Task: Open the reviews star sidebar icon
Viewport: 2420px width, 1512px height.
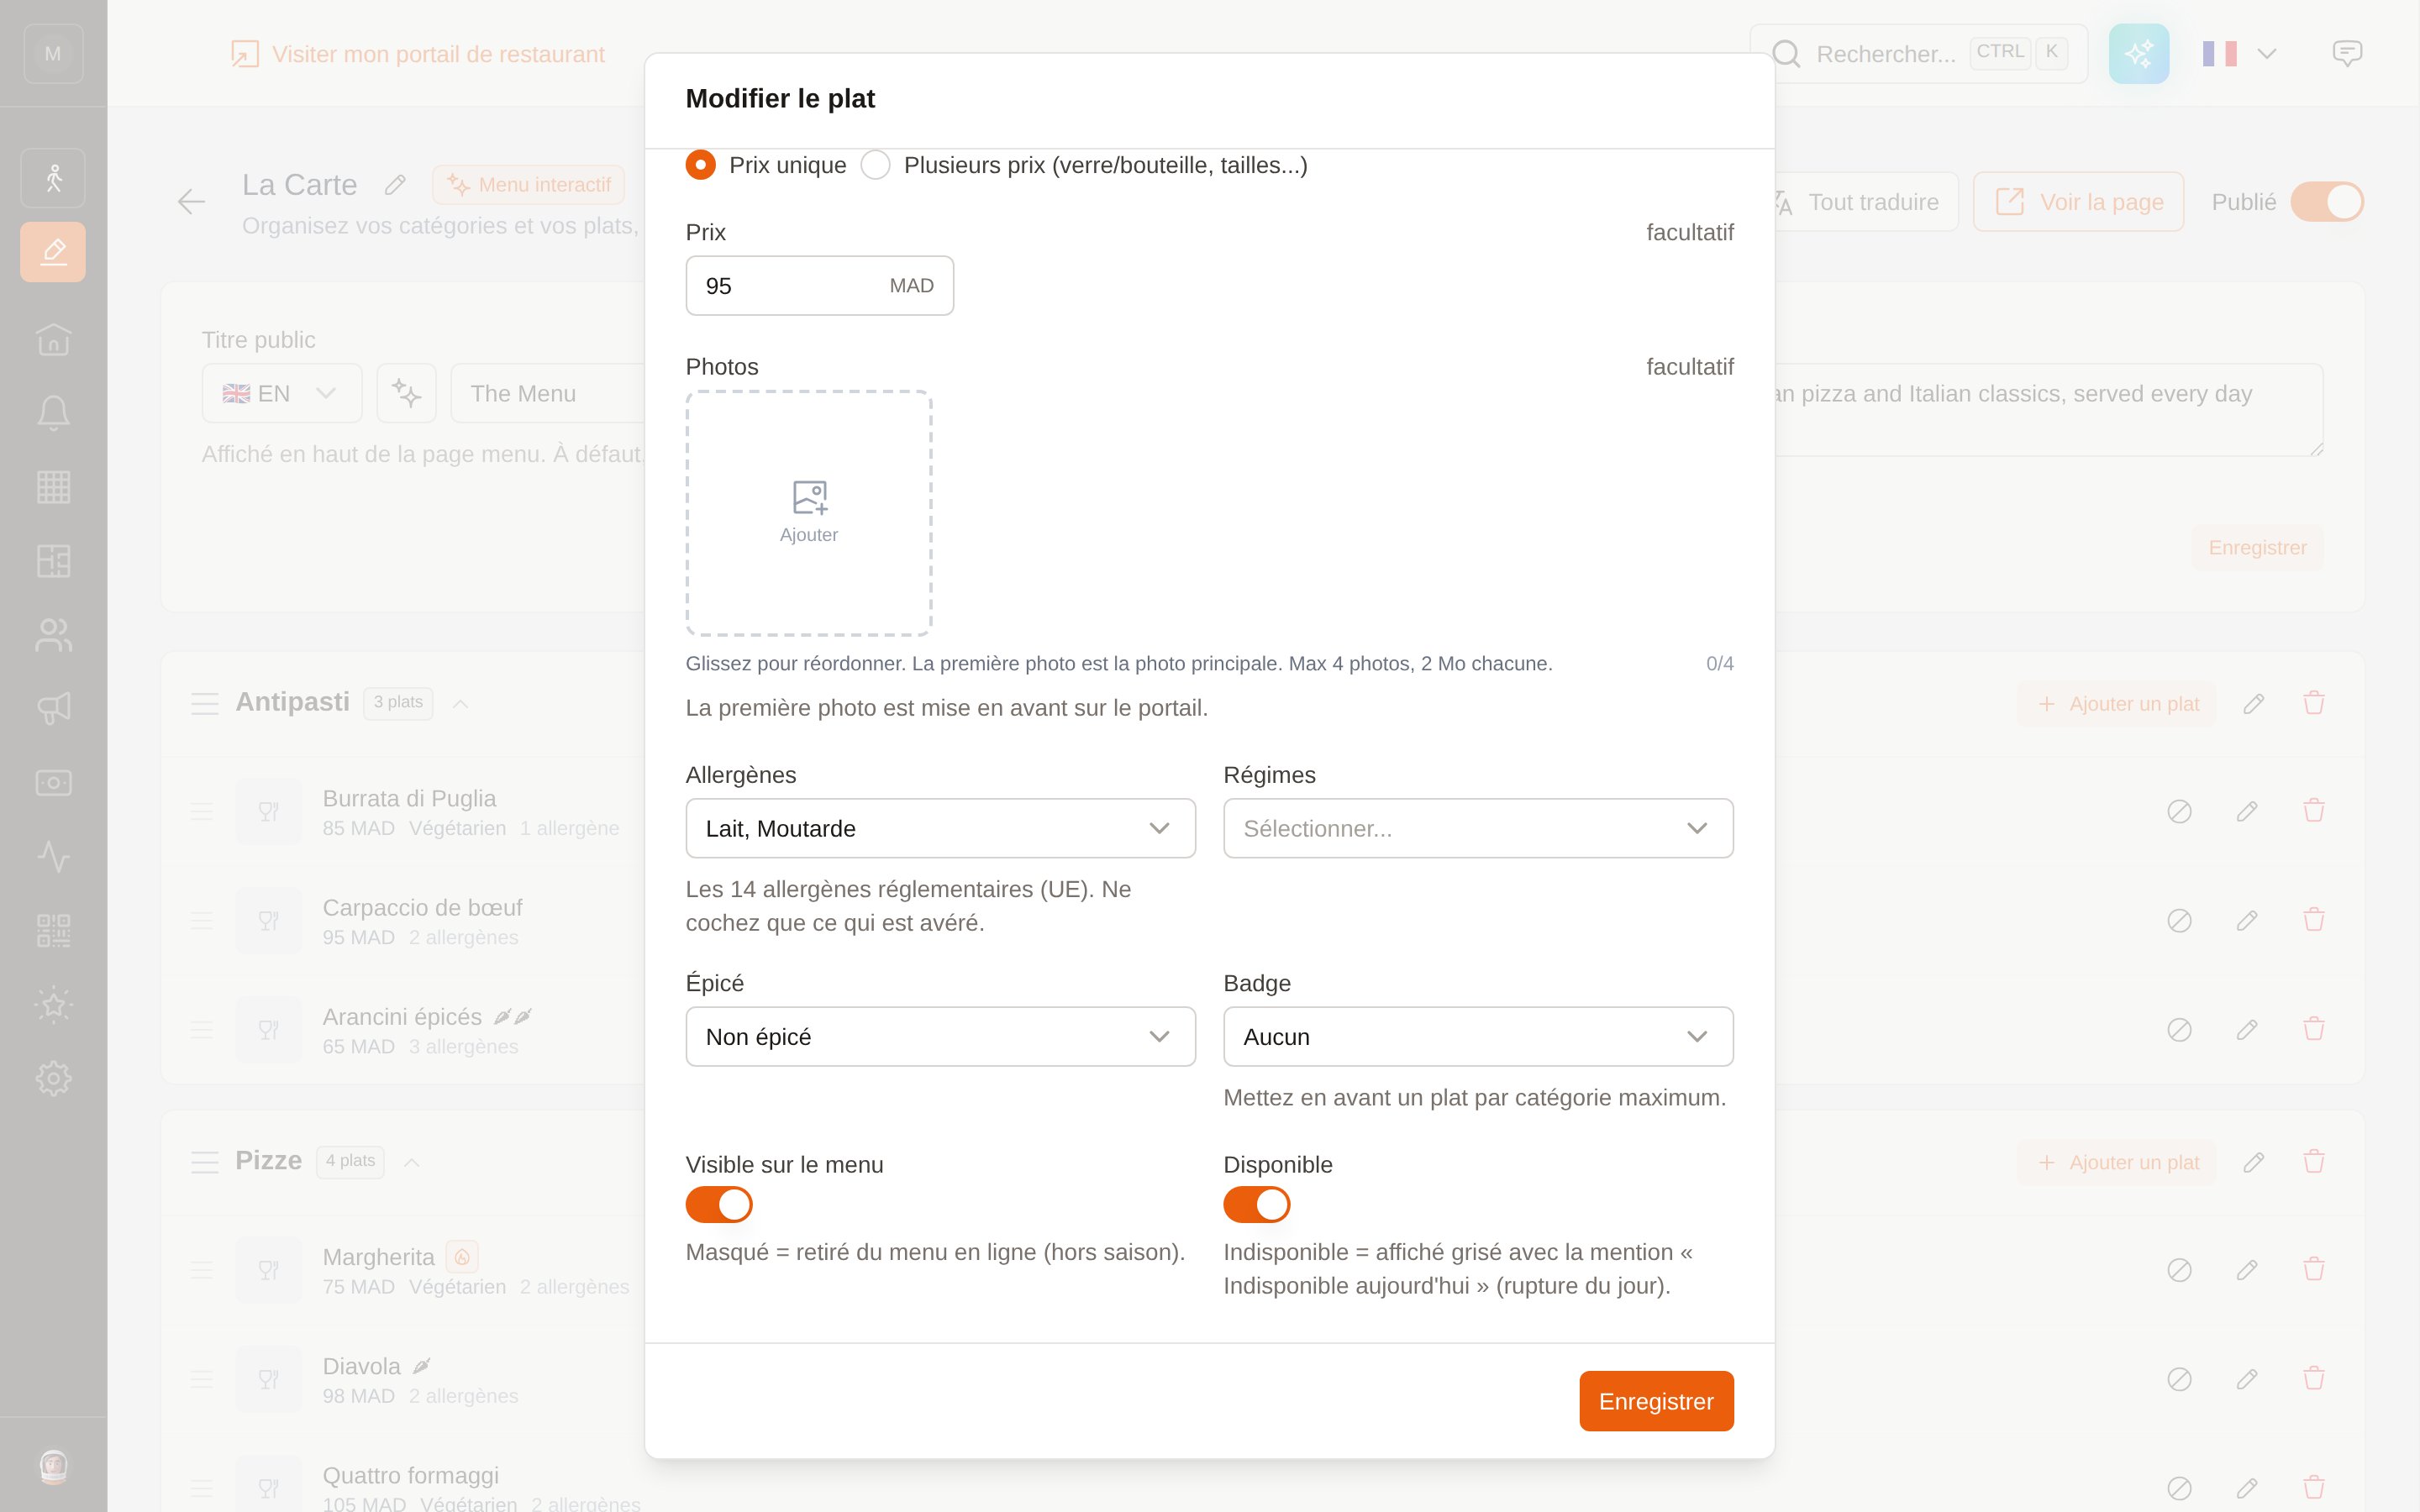Action: [x=53, y=1005]
